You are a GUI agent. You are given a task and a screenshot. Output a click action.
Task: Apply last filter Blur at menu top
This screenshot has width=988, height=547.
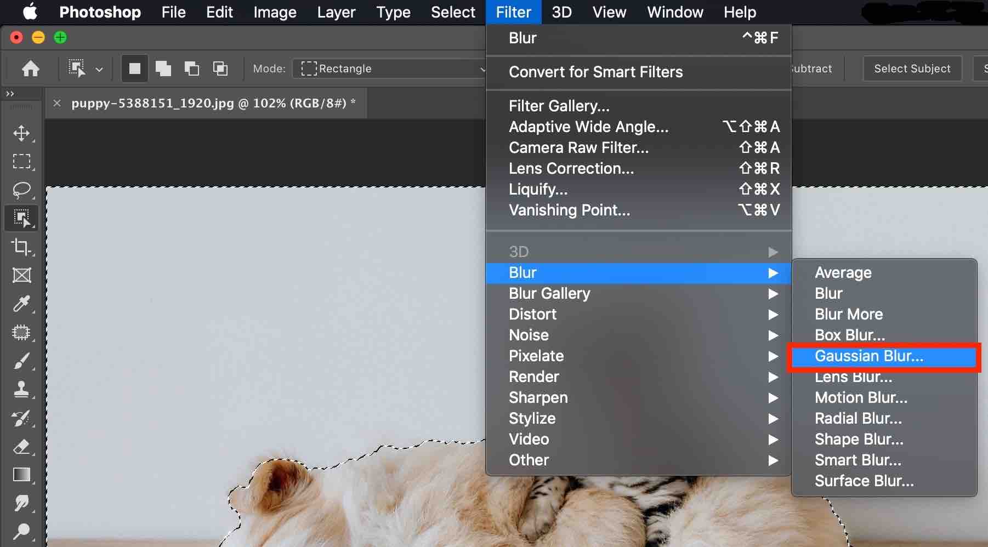coord(638,38)
